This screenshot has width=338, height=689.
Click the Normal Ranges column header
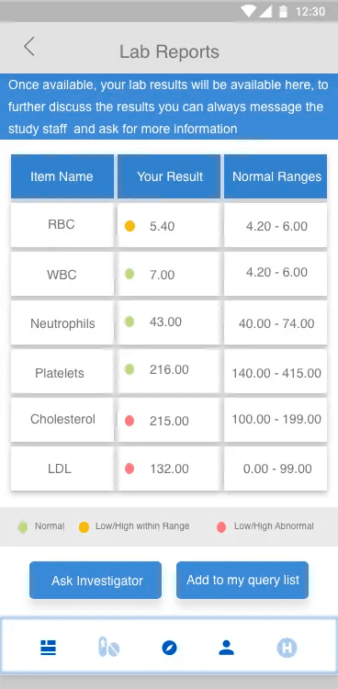[276, 176]
